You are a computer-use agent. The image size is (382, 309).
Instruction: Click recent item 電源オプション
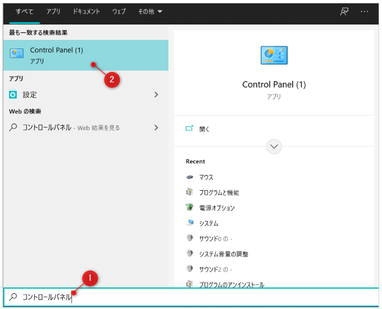[x=216, y=208]
